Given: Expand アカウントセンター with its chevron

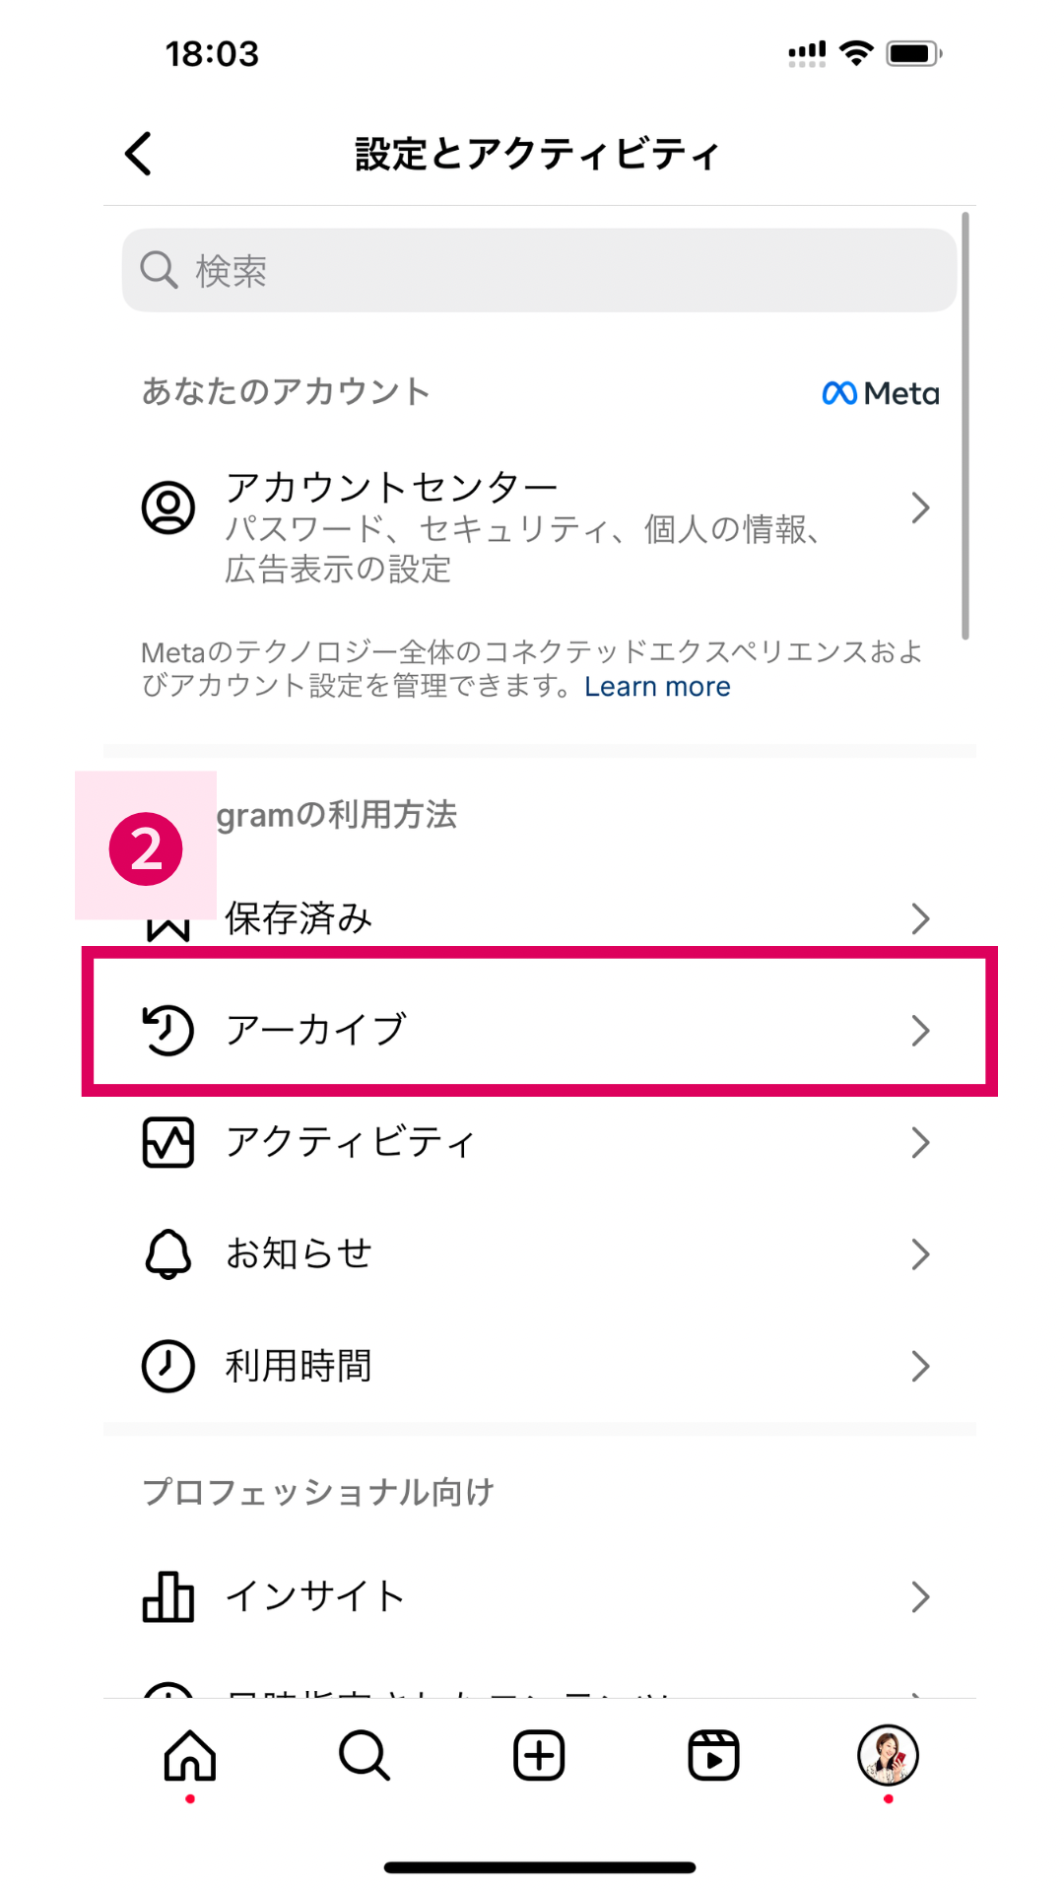Looking at the screenshot, I should (920, 507).
